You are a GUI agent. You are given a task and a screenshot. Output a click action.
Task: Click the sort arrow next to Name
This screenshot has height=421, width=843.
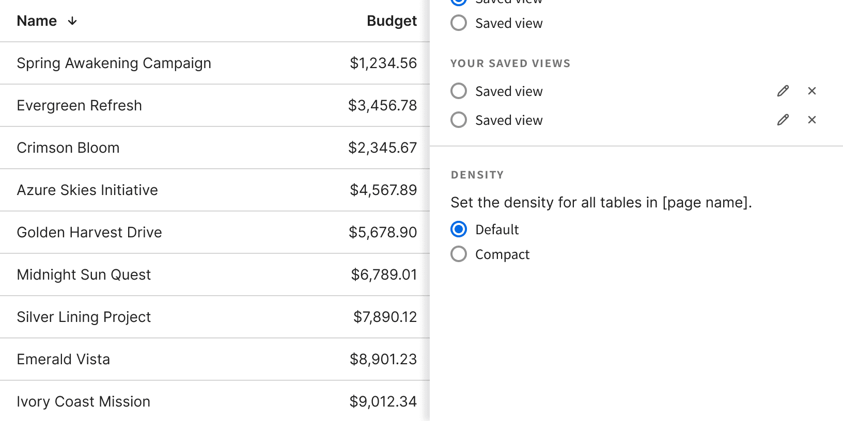[x=72, y=21]
